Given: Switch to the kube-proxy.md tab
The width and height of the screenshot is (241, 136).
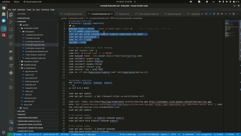Looking at the screenshot, I should tap(174, 14).
